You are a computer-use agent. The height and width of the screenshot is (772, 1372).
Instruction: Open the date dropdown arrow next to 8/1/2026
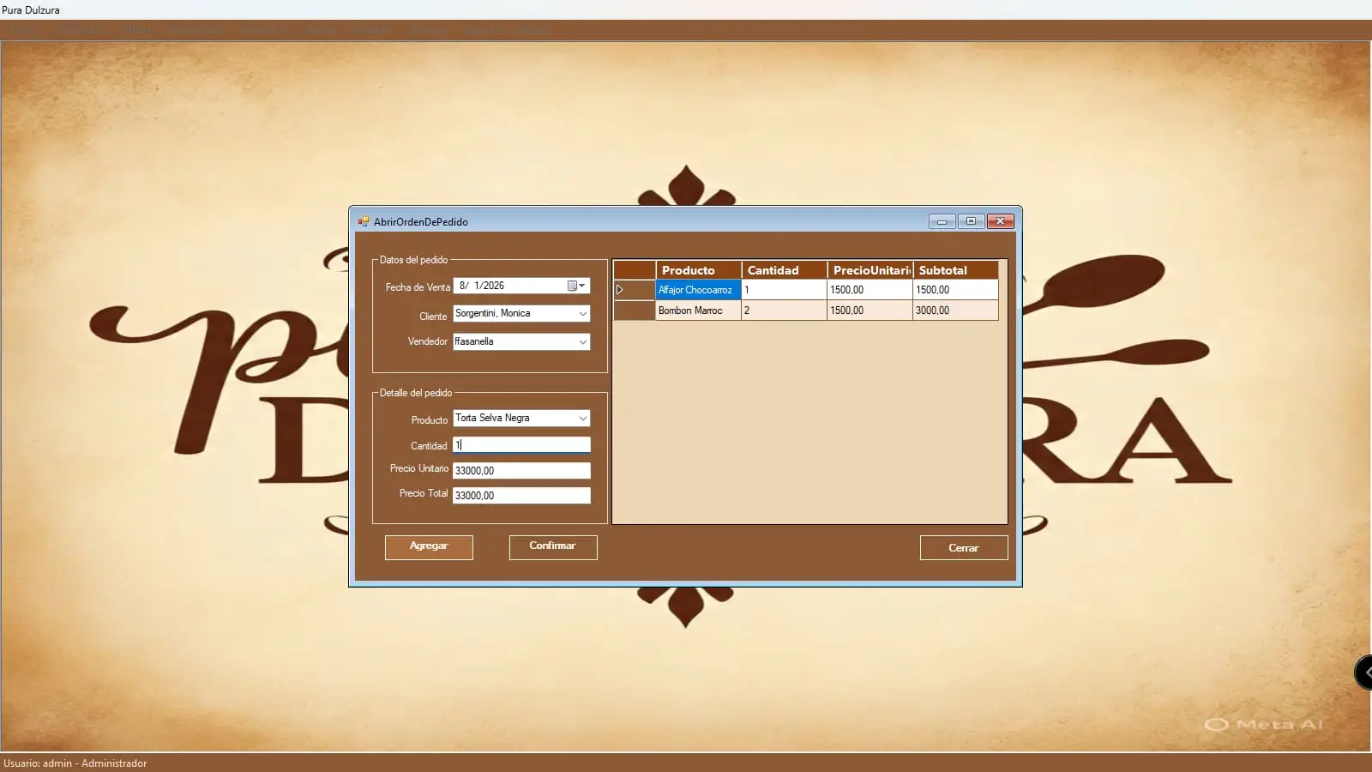(x=584, y=286)
